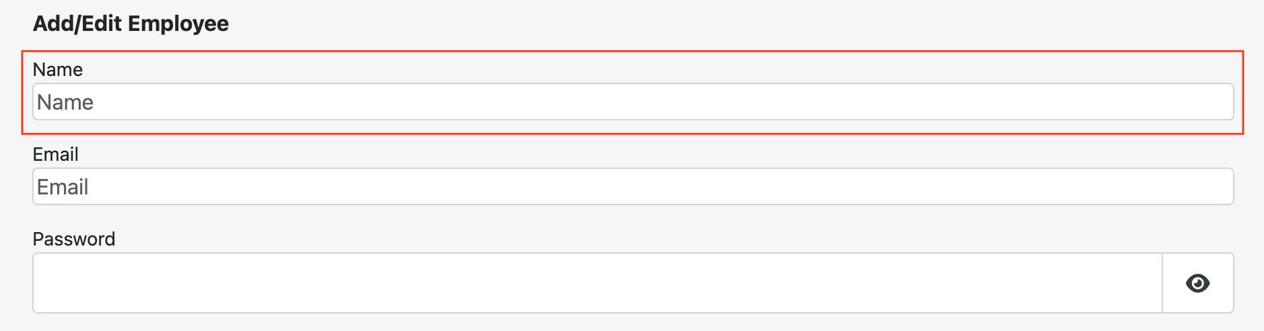The image size is (1264, 331).
Task: Select the text field under the Name label
Action: (633, 102)
